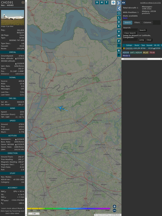Click the T tracks map button
The height and width of the screenshot is (216, 162).
106,2
